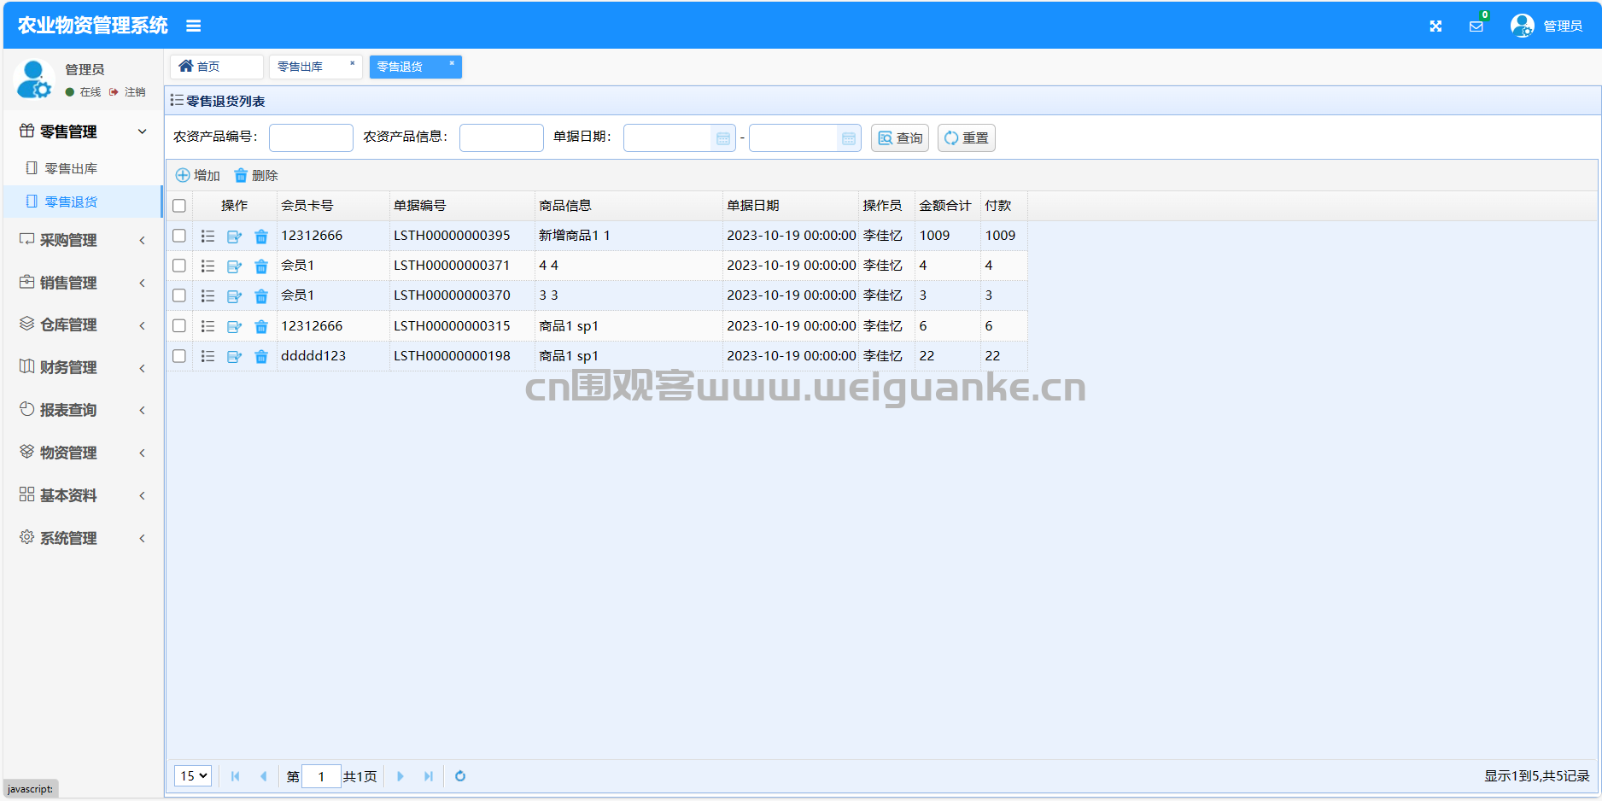Check the select-all header checkbox
Image resolution: width=1602 pixels, height=801 pixels.
[179, 206]
